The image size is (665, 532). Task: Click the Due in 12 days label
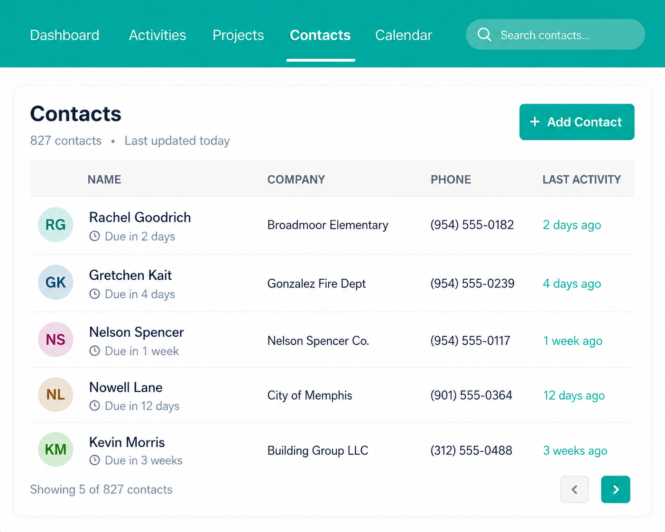point(142,406)
